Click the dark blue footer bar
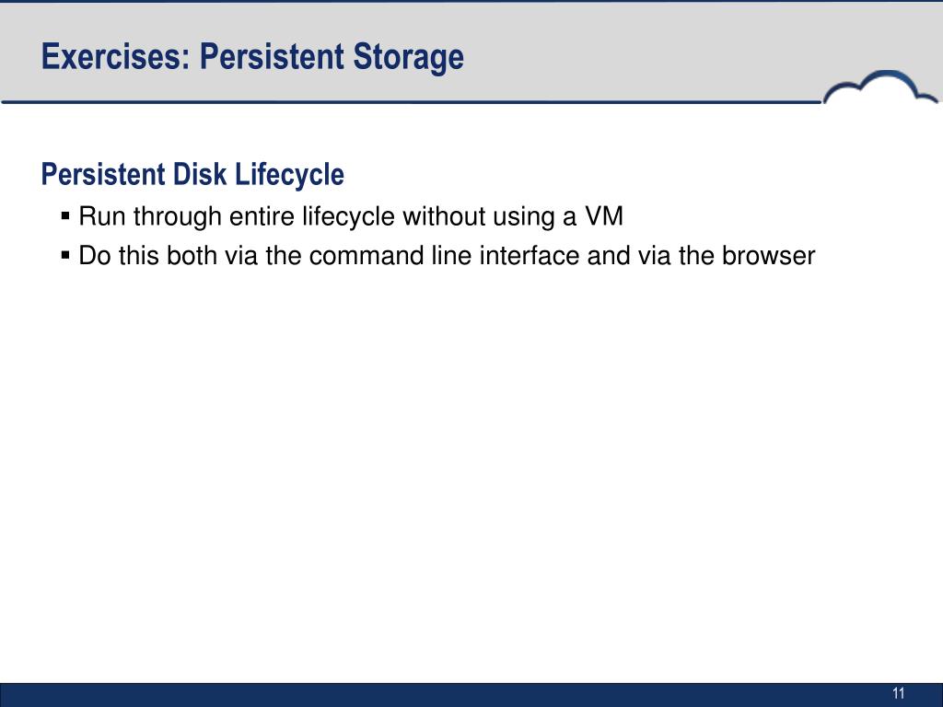Screen dimensions: 943x707 pos(471,695)
